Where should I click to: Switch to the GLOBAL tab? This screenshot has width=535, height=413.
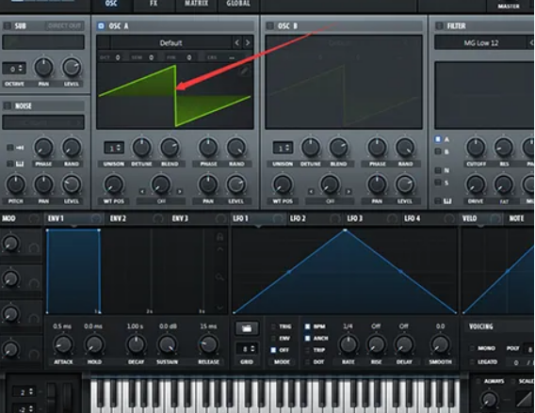coord(238,4)
